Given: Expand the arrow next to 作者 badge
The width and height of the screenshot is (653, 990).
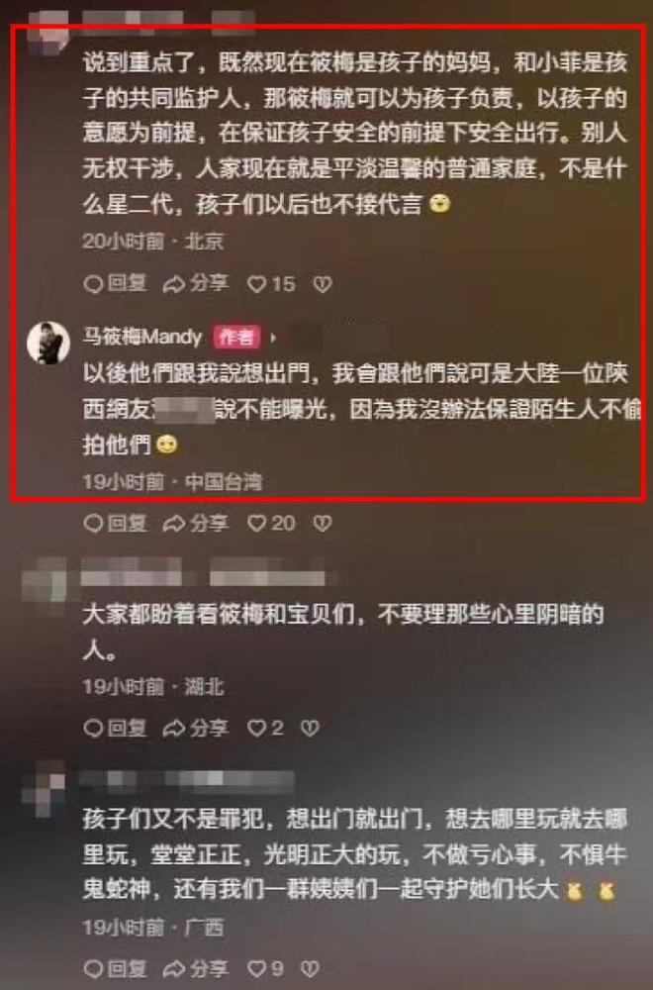Looking at the screenshot, I should 273,338.
